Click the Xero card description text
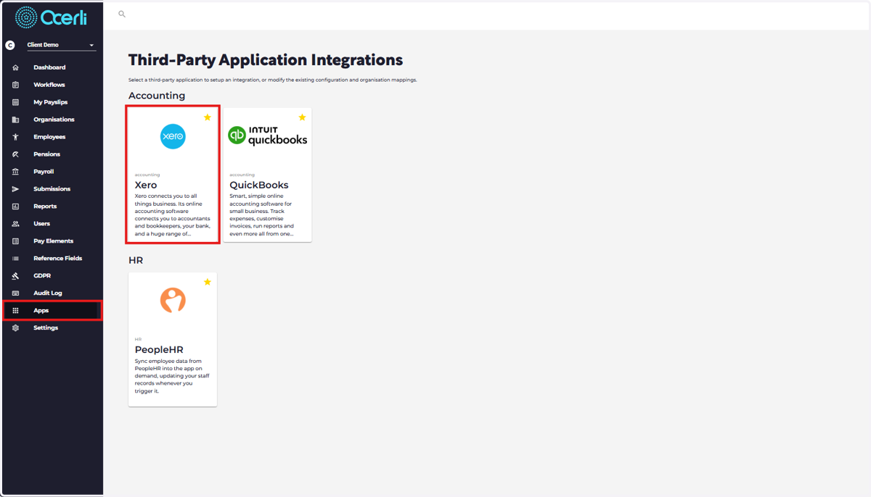Screen dimensions: 871x497 pos(173,215)
